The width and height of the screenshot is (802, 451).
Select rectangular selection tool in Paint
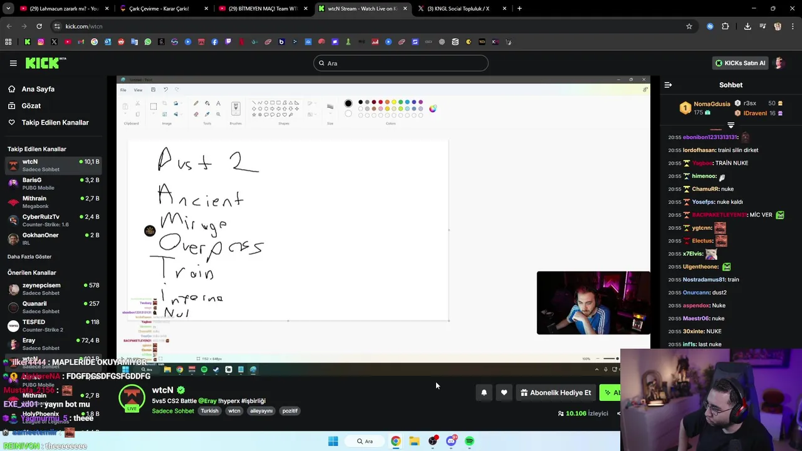pyautogui.click(x=154, y=107)
